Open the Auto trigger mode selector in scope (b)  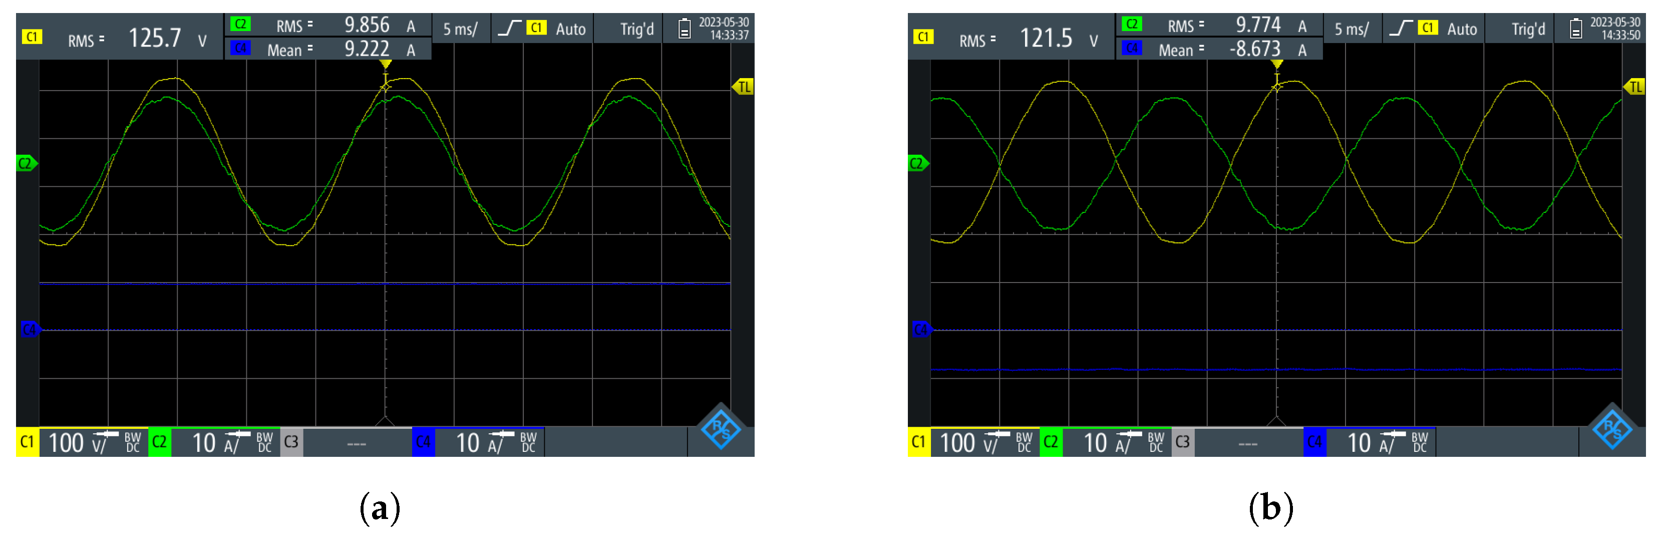pos(1462,29)
